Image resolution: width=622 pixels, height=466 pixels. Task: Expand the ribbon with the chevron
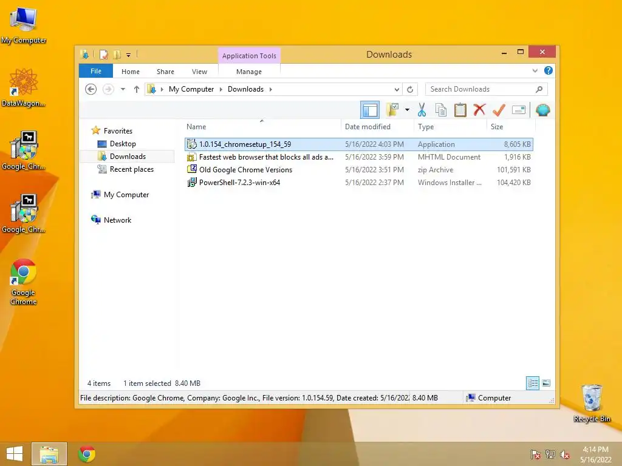click(x=535, y=70)
